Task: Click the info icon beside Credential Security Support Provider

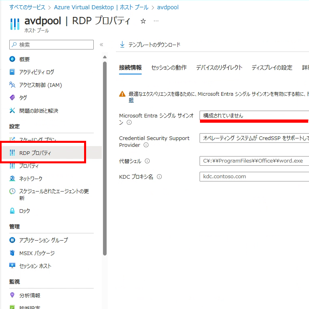Action: coord(146,145)
